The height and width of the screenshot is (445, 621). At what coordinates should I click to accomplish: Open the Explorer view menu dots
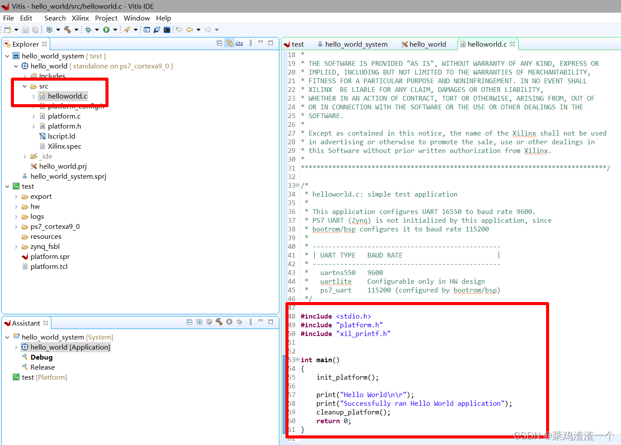(251, 43)
